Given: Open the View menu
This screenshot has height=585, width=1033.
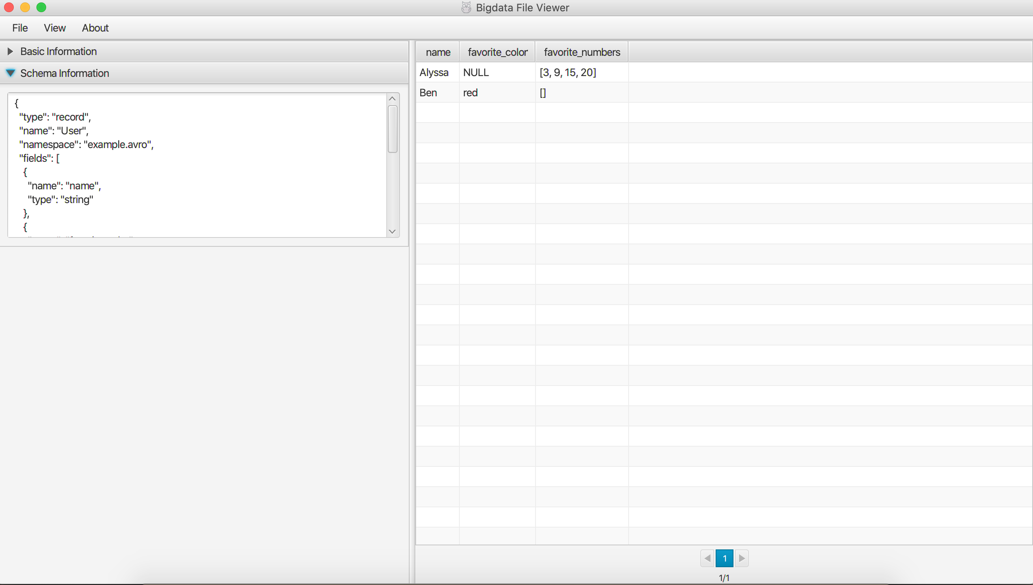Looking at the screenshot, I should [55, 28].
